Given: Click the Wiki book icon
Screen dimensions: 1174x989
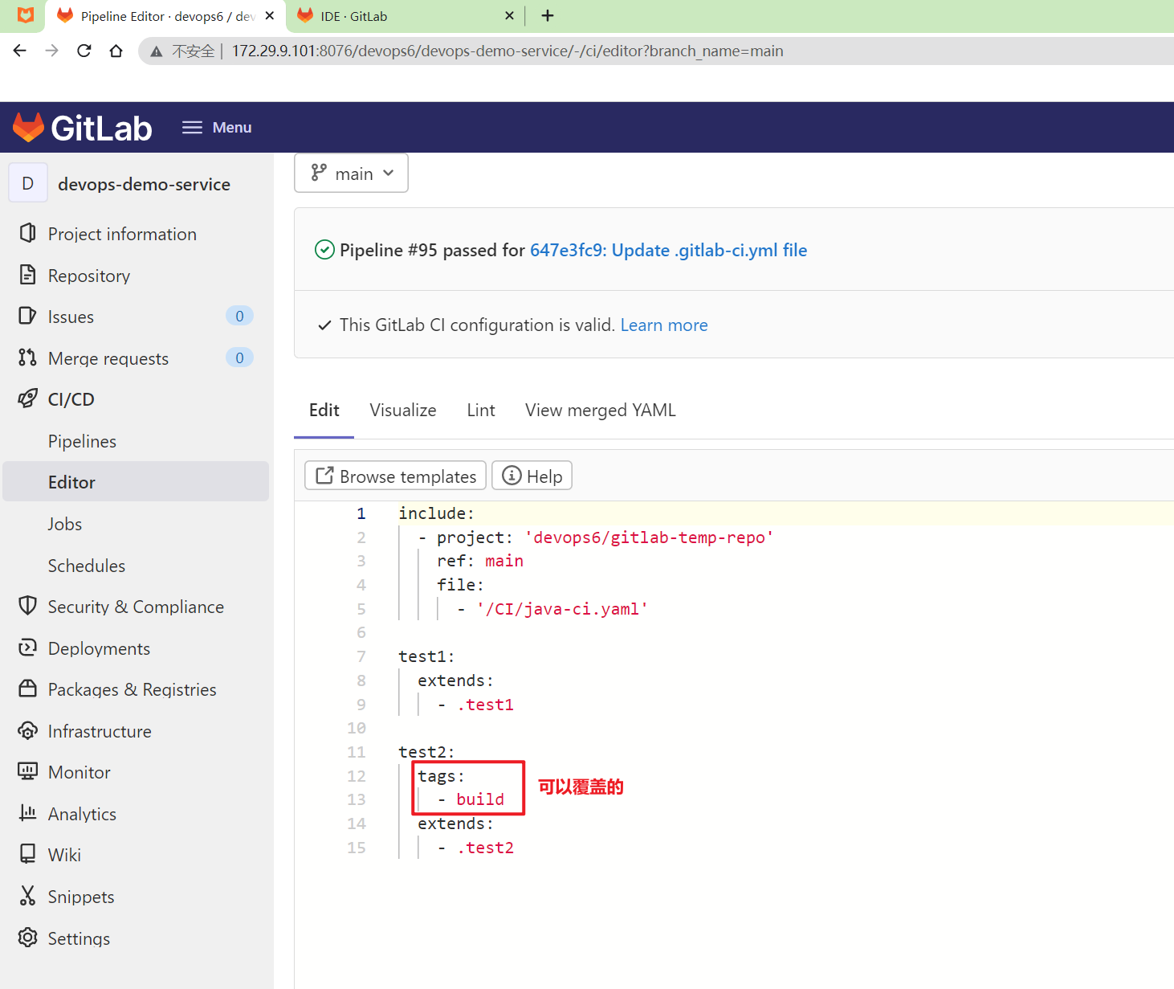Looking at the screenshot, I should [x=27, y=854].
